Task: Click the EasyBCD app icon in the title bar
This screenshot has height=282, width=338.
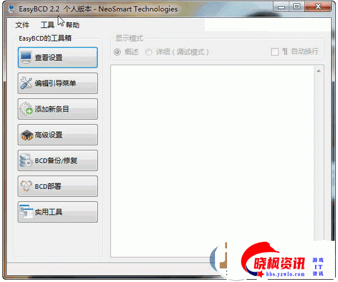Action: (11, 9)
